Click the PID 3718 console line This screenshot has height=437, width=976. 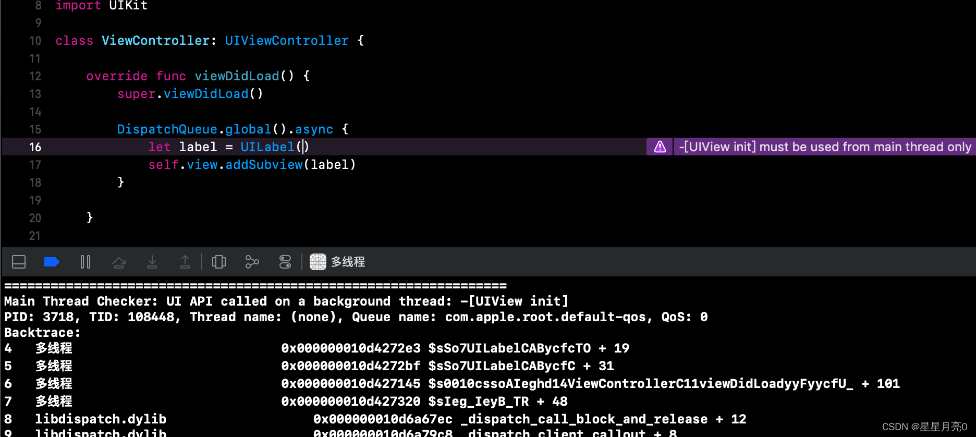tap(356, 317)
